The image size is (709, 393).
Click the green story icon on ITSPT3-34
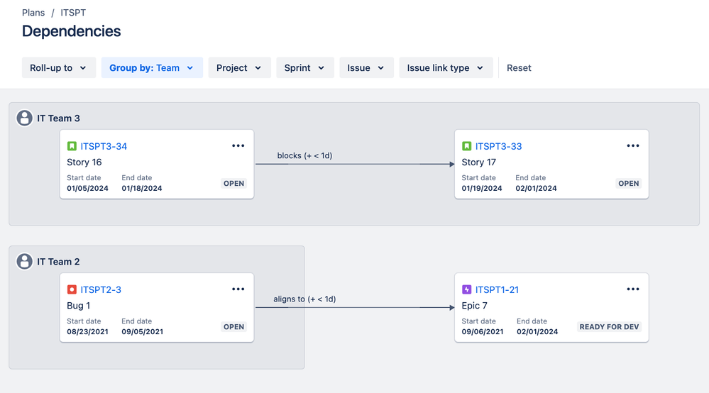[x=72, y=146]
